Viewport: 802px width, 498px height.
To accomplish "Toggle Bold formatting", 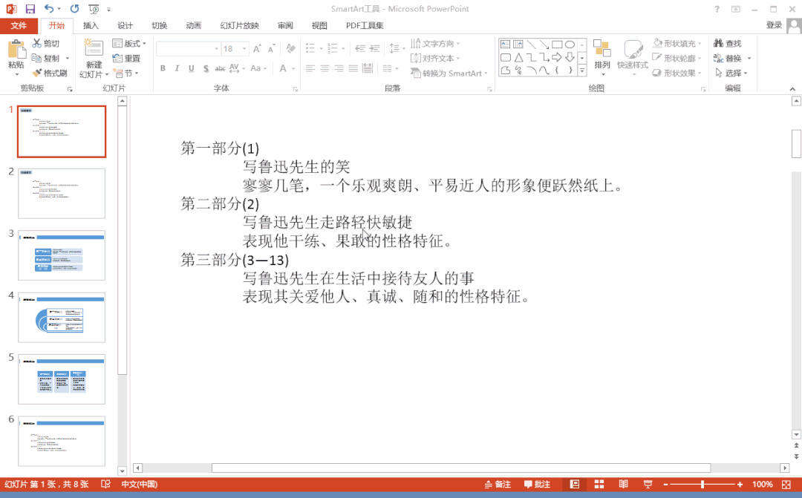I will 163,68.
